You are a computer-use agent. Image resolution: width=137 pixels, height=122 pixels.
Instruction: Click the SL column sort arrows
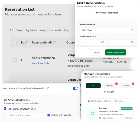[26, 42]
